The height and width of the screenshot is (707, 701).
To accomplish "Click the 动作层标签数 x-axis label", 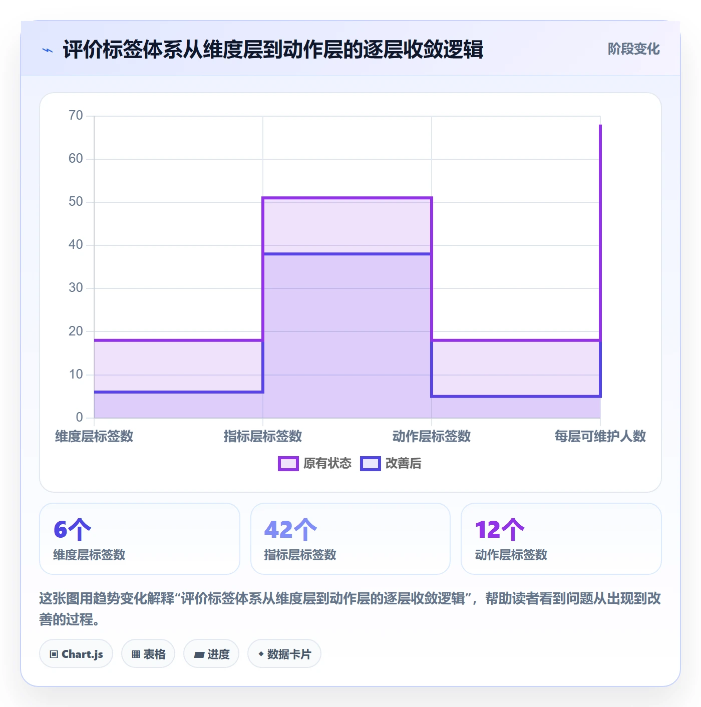I will tap(432, 436).
